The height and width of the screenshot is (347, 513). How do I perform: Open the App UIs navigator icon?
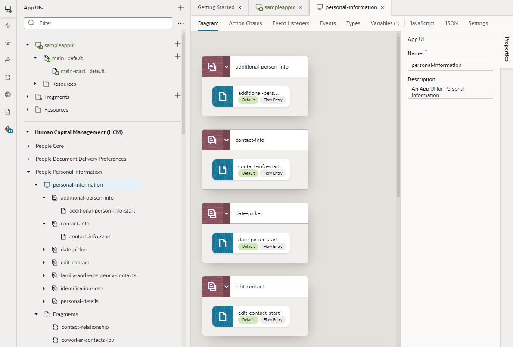pyautogui.click(x=8, y=9)
